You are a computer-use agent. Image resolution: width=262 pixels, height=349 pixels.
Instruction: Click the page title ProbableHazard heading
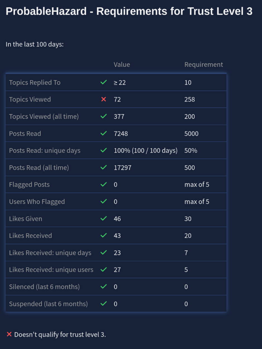(129, 11)
